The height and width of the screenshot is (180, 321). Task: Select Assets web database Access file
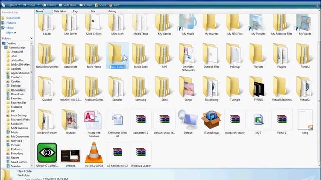point(94,123)
